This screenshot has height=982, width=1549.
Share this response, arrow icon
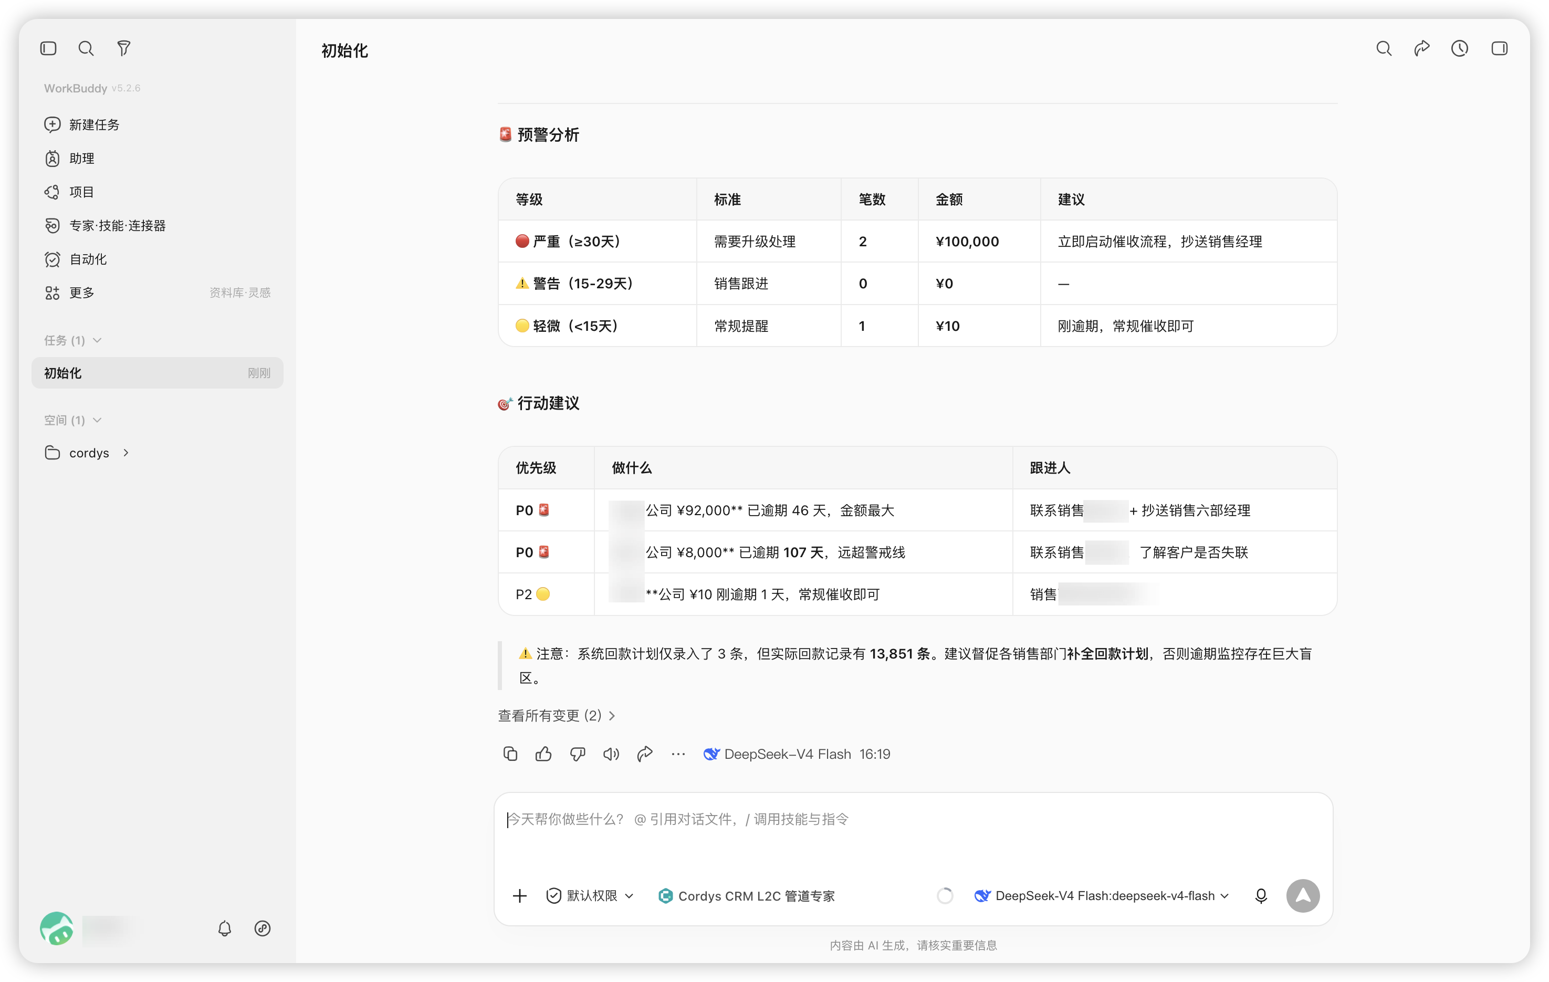pos(645,754)
